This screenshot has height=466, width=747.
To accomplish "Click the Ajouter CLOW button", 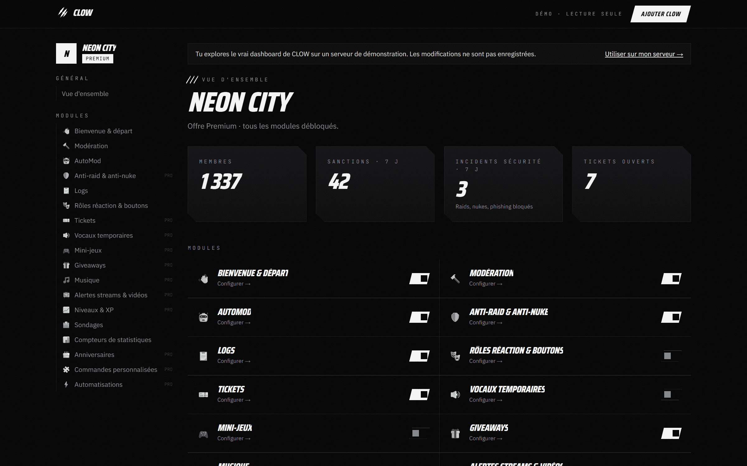I will point(660,14).
